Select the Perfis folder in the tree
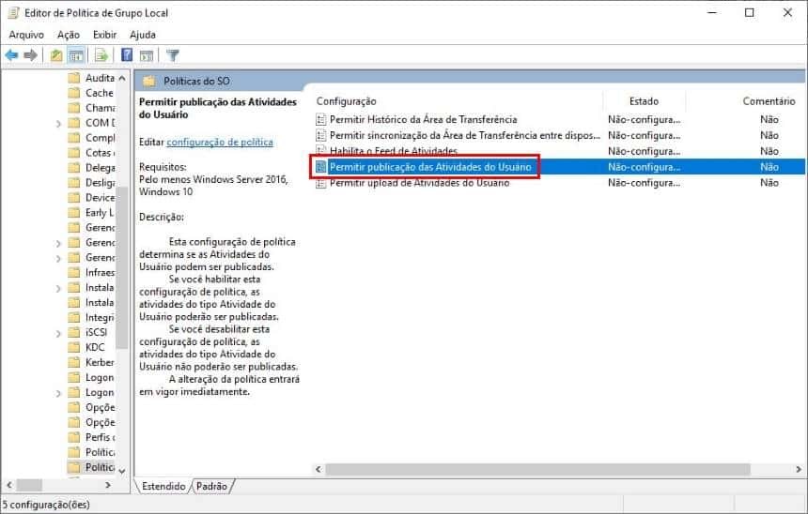This screenshot has width=808, height=514. pos(100,437)
